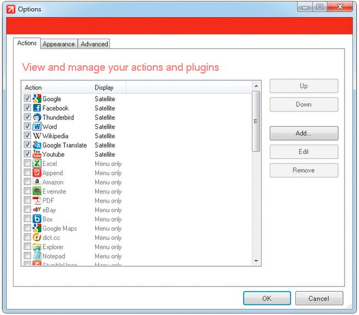Uncheck the Google action checkbox
The height and width of the screenshot is (315, 359).
pyautogui.click(x=27, y=98)
